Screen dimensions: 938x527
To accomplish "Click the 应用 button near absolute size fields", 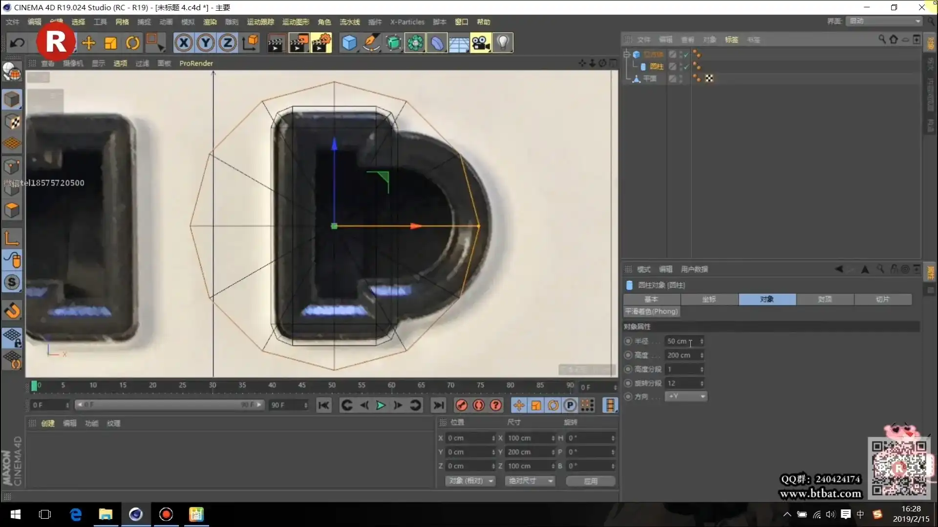I will [x=590, y=481].
